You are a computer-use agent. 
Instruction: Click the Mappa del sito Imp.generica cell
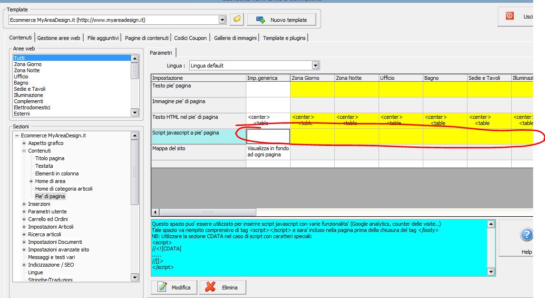click(268, 152)
